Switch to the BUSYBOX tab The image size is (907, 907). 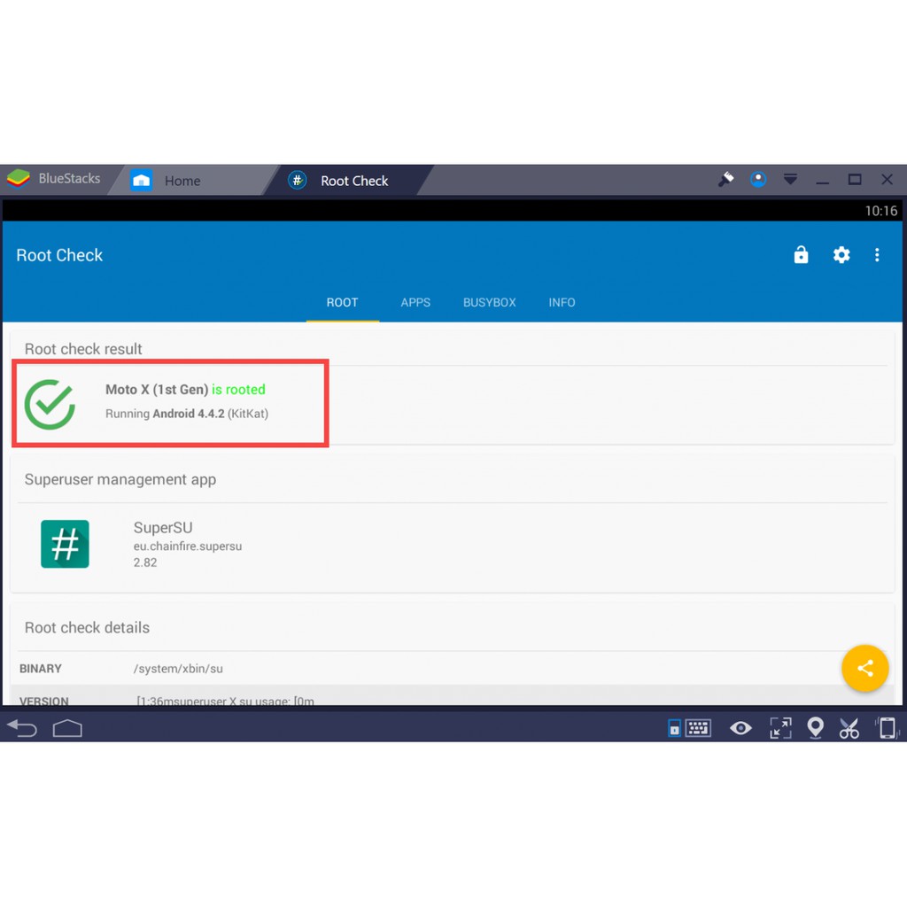click(489, 303)
